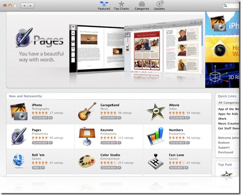
Task: Select the iPhoto app icon
Action: pyautogui.click(x=19, y=112)
